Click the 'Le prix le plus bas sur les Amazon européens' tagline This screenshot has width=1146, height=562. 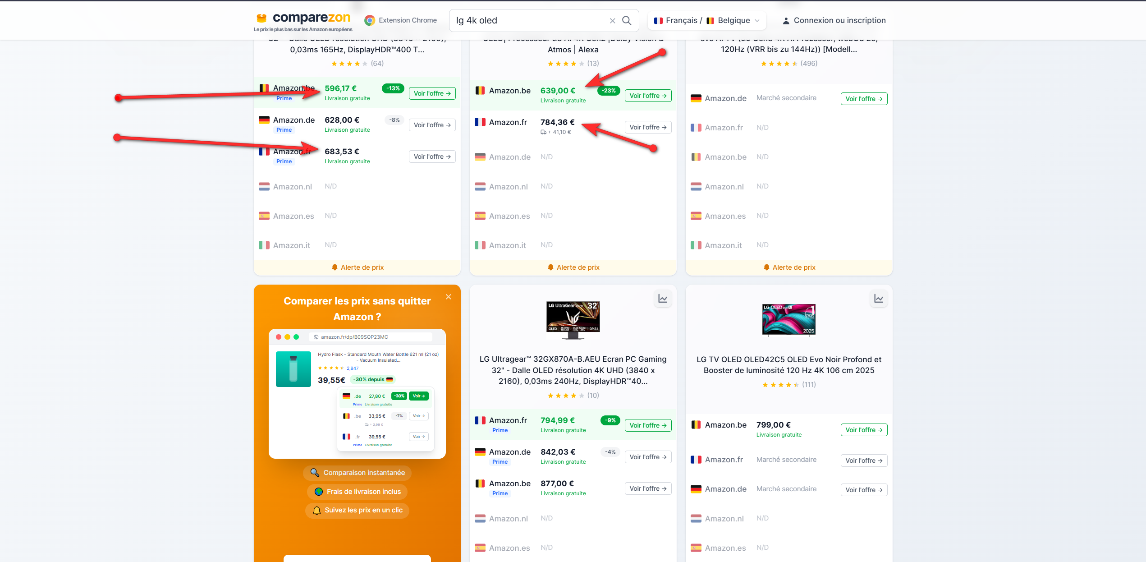click(x=303, y=30)
